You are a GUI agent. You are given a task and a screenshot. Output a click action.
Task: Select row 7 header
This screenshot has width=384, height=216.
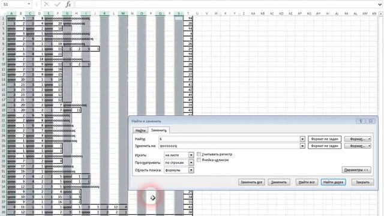click(x=4, y=49)
